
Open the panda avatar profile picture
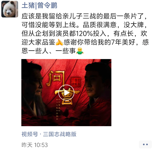(10, 9)
